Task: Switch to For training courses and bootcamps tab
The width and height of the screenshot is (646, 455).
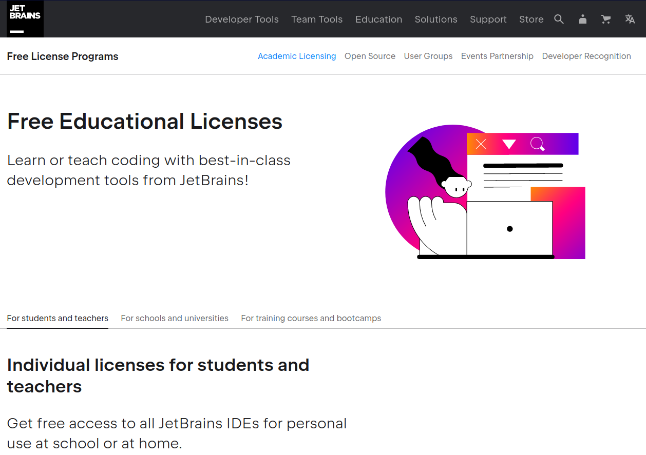Action: click(x=311, y=318)
